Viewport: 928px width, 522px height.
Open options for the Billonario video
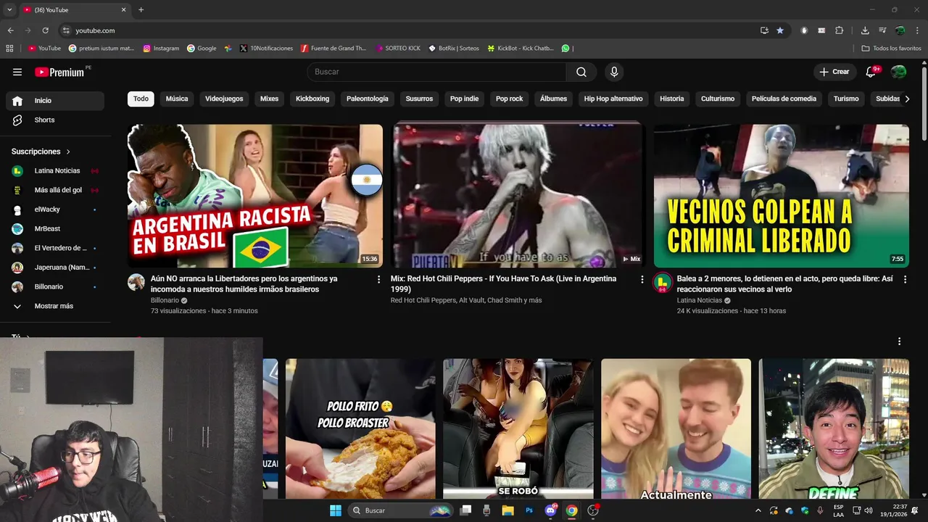(x=378, y=279)
